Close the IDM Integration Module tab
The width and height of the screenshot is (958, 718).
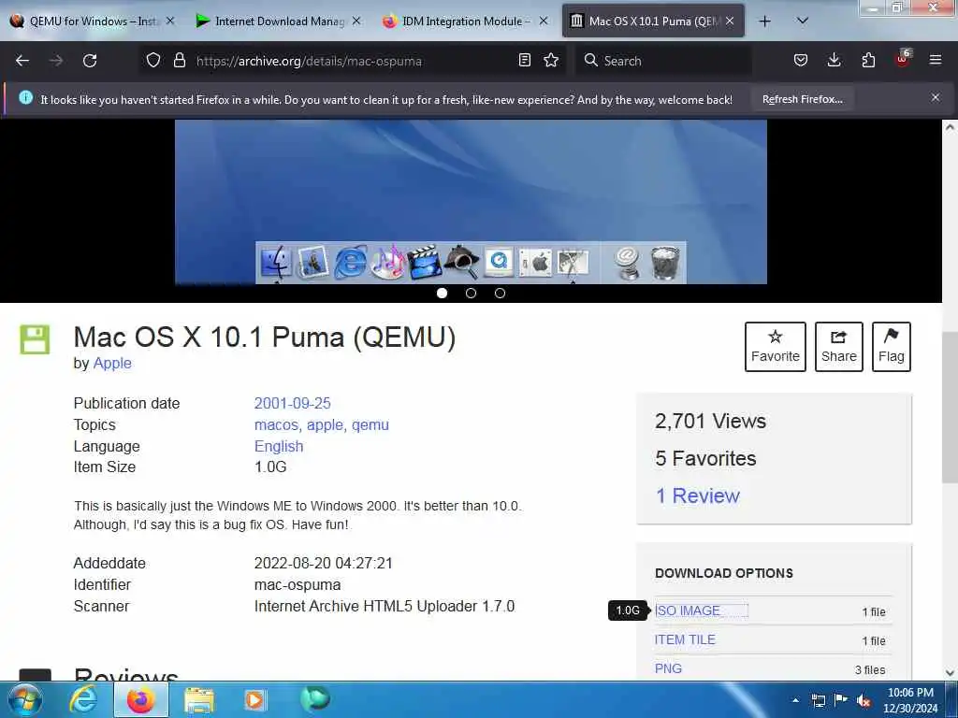544,21
